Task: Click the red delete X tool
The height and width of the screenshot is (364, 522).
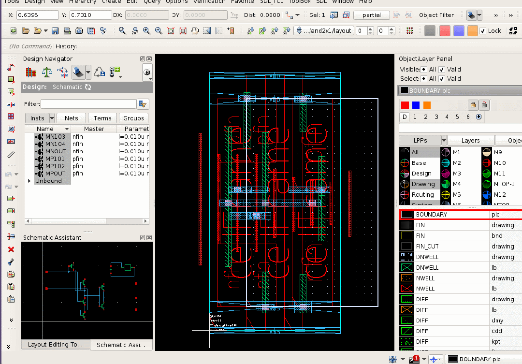Action: click(11, 249)
